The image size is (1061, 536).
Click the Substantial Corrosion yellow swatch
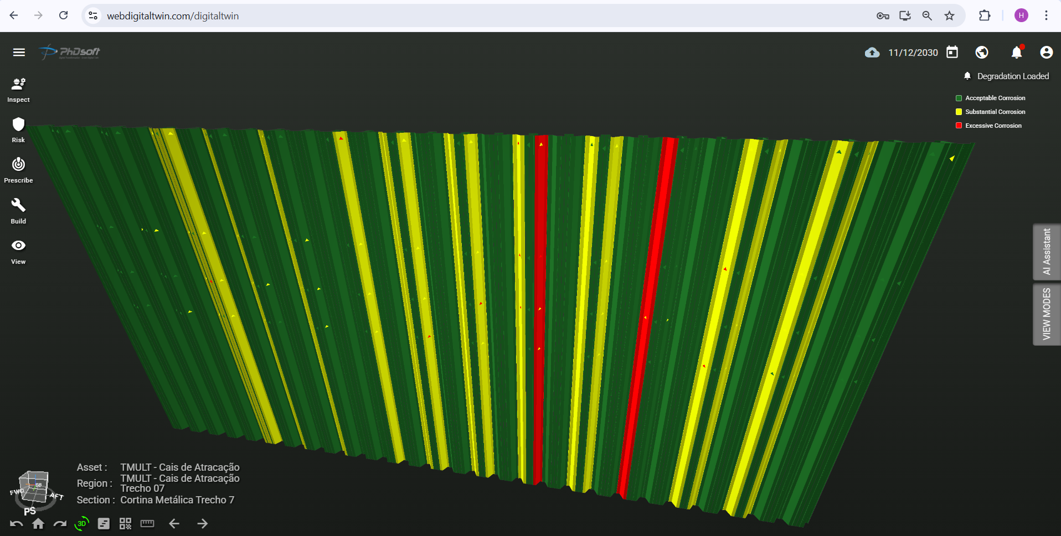[x=959, y=112]
